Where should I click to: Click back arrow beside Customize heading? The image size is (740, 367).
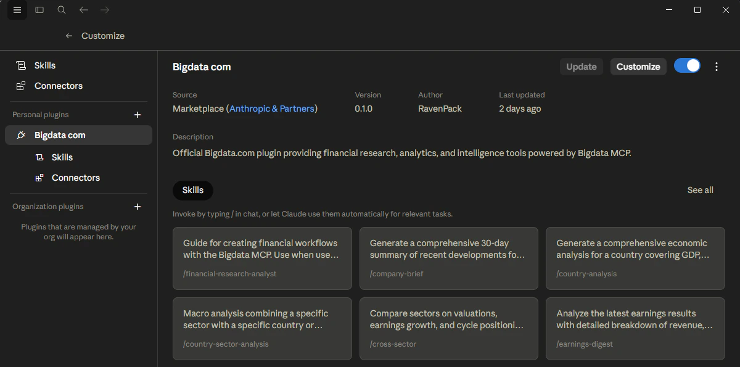coord(69,36)
